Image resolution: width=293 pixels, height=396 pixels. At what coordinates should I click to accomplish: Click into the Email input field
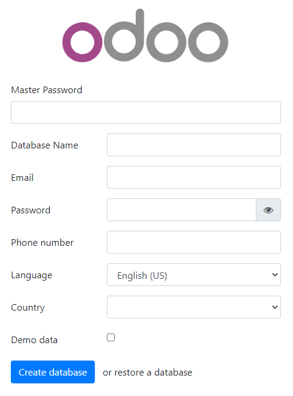coord(194,177)
